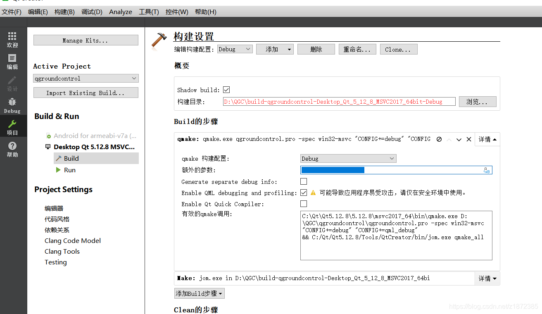Image resolution: width=542 pixels, height=314 pixels.
Task: Click 添加 button label
Action: click(x=272, y=50)
